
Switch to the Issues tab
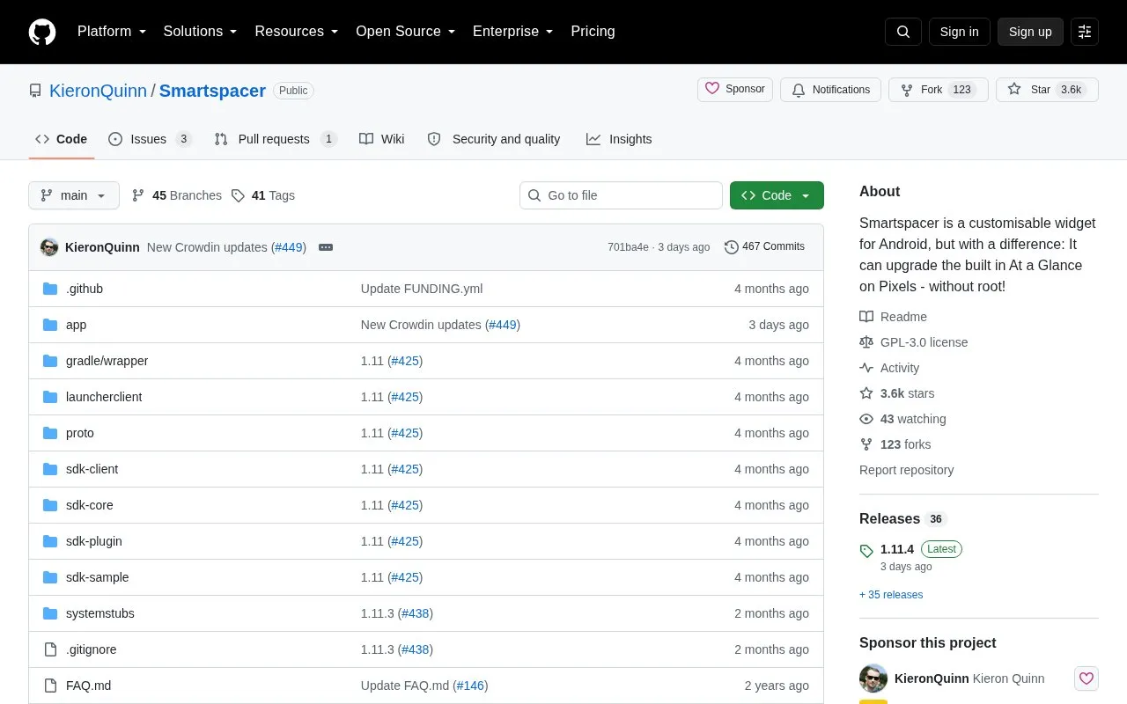click(x=150, y=139)
